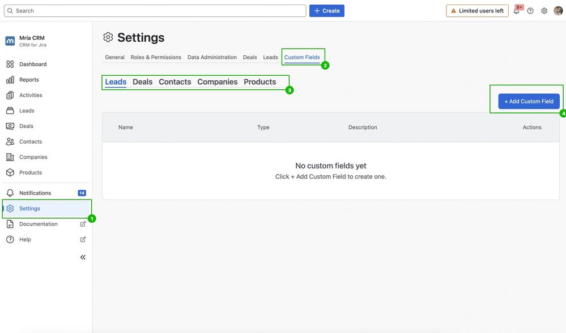Click the Settings page heading gear icon
The width and height of the screenshot is (566, 333).
click(108, 37)
